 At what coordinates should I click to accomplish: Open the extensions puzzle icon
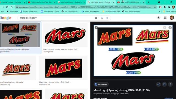164,7
